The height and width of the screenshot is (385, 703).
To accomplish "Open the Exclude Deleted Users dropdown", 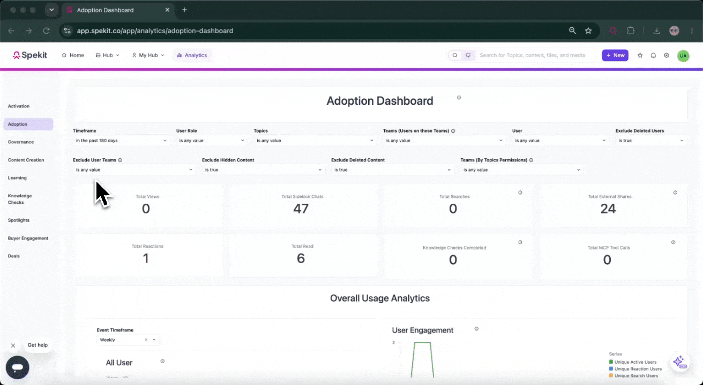I will pyautogui.click(x=651, y=141).
